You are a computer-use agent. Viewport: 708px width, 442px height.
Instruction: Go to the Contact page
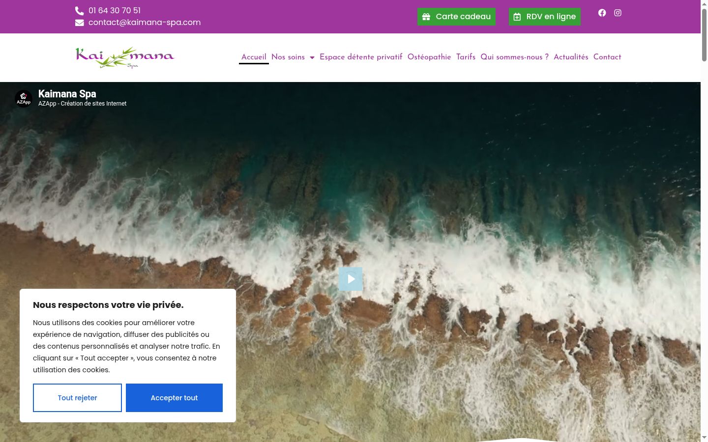point(607,57)
